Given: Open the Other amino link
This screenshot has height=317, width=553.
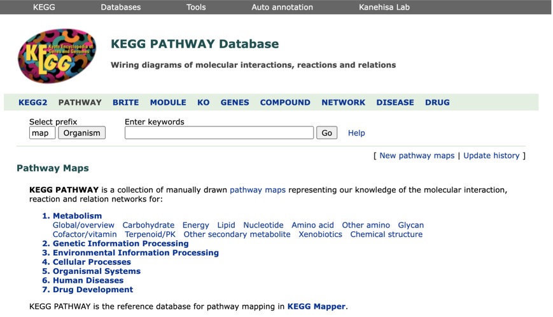Looking at the screenshot, I should [366, 225].
